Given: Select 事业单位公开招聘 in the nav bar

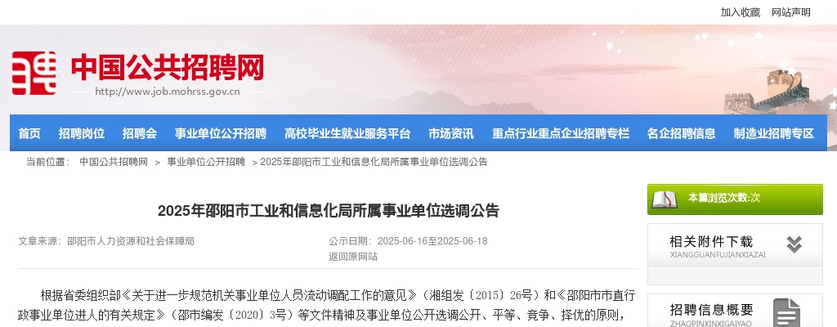Looking at the screenshot, I should 221,133.
